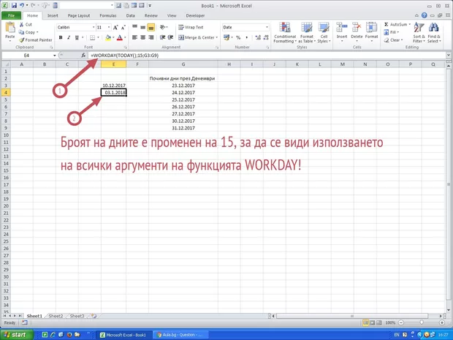This screenshot has width=453, height=340.
Task: Decrease font size with the small A icon
Action: click(x=123, y=28)
